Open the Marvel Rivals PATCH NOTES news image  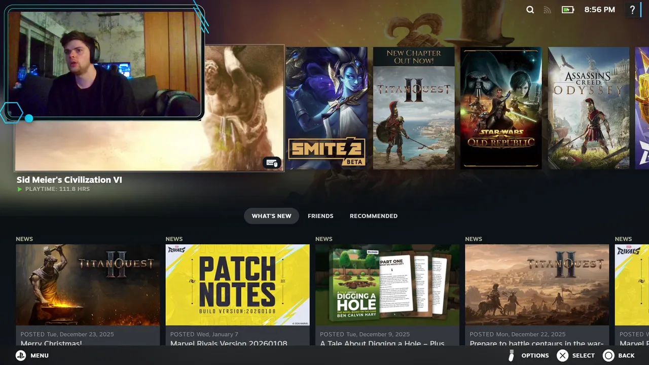237,285
